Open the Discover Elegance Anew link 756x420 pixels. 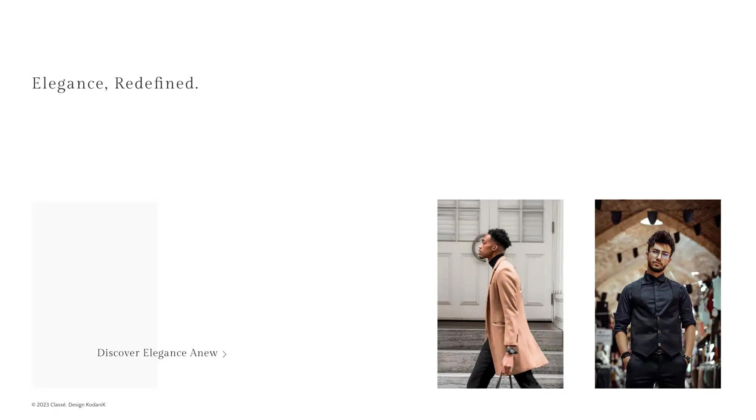[162, 353]
